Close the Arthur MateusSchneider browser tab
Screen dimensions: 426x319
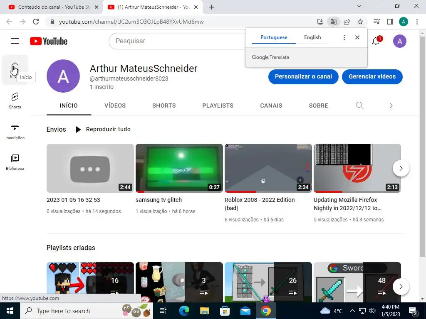point(196,7)
